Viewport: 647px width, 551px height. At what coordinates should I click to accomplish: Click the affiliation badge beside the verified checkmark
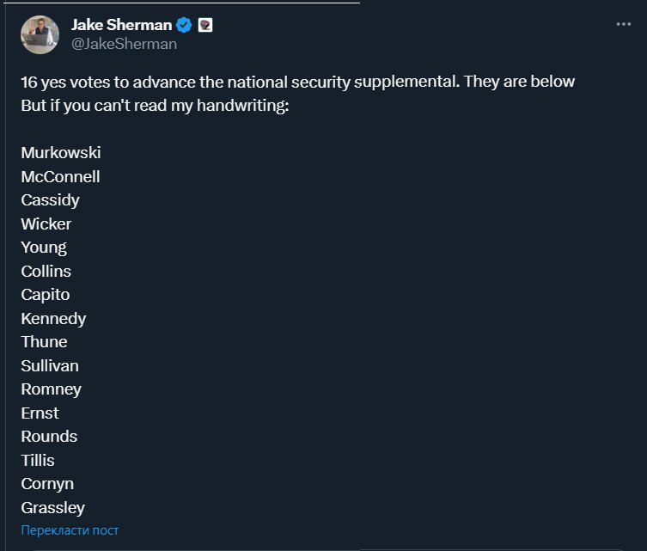click(x=204, y=25)
